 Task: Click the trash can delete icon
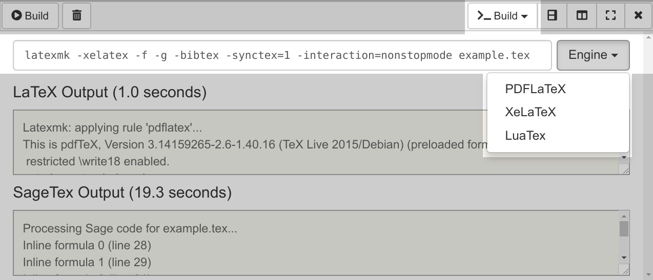[77, 16]
